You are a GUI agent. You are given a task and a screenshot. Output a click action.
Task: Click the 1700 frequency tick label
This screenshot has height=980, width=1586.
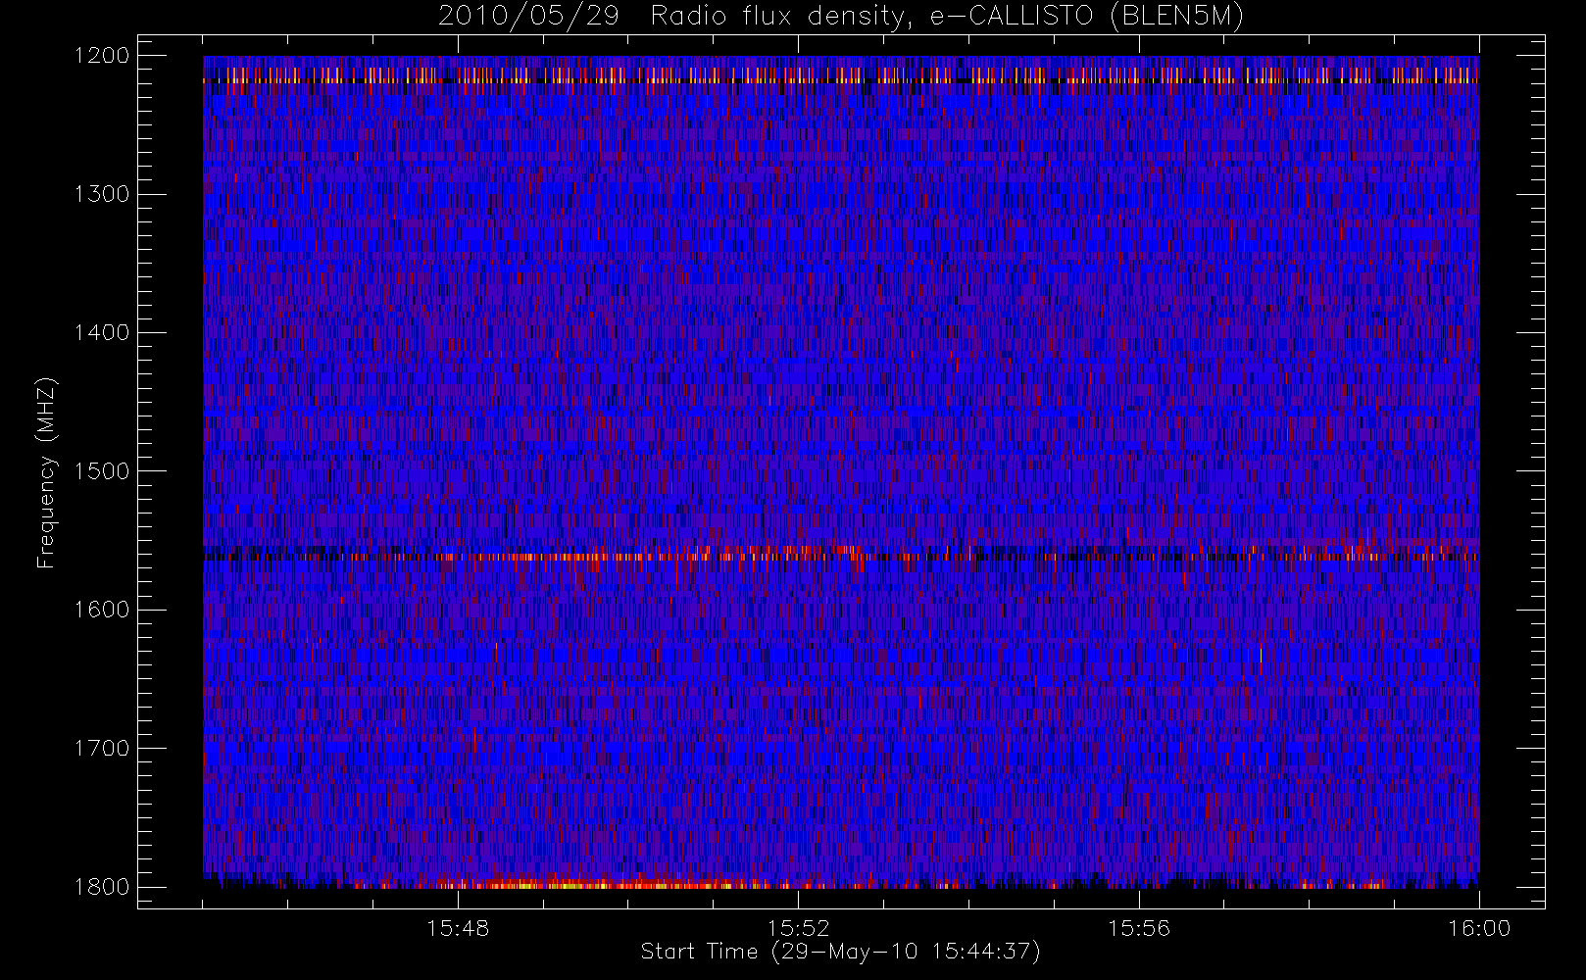pyautogui.click(x=102, y=748)
